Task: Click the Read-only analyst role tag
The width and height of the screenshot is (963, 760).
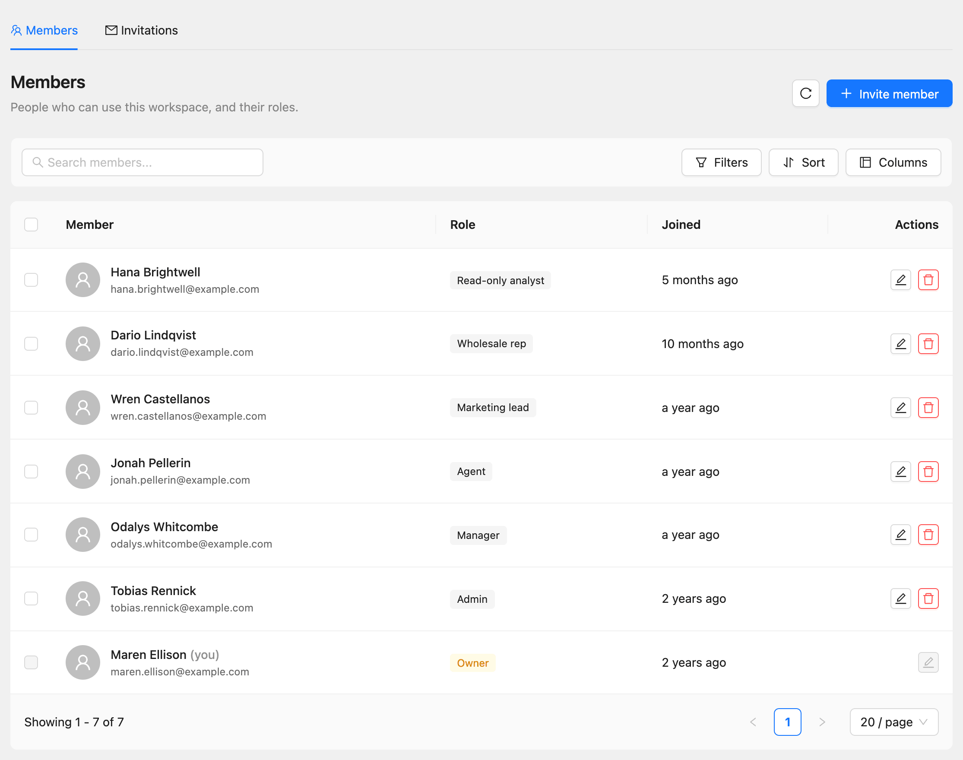Action: pos(500,280)
